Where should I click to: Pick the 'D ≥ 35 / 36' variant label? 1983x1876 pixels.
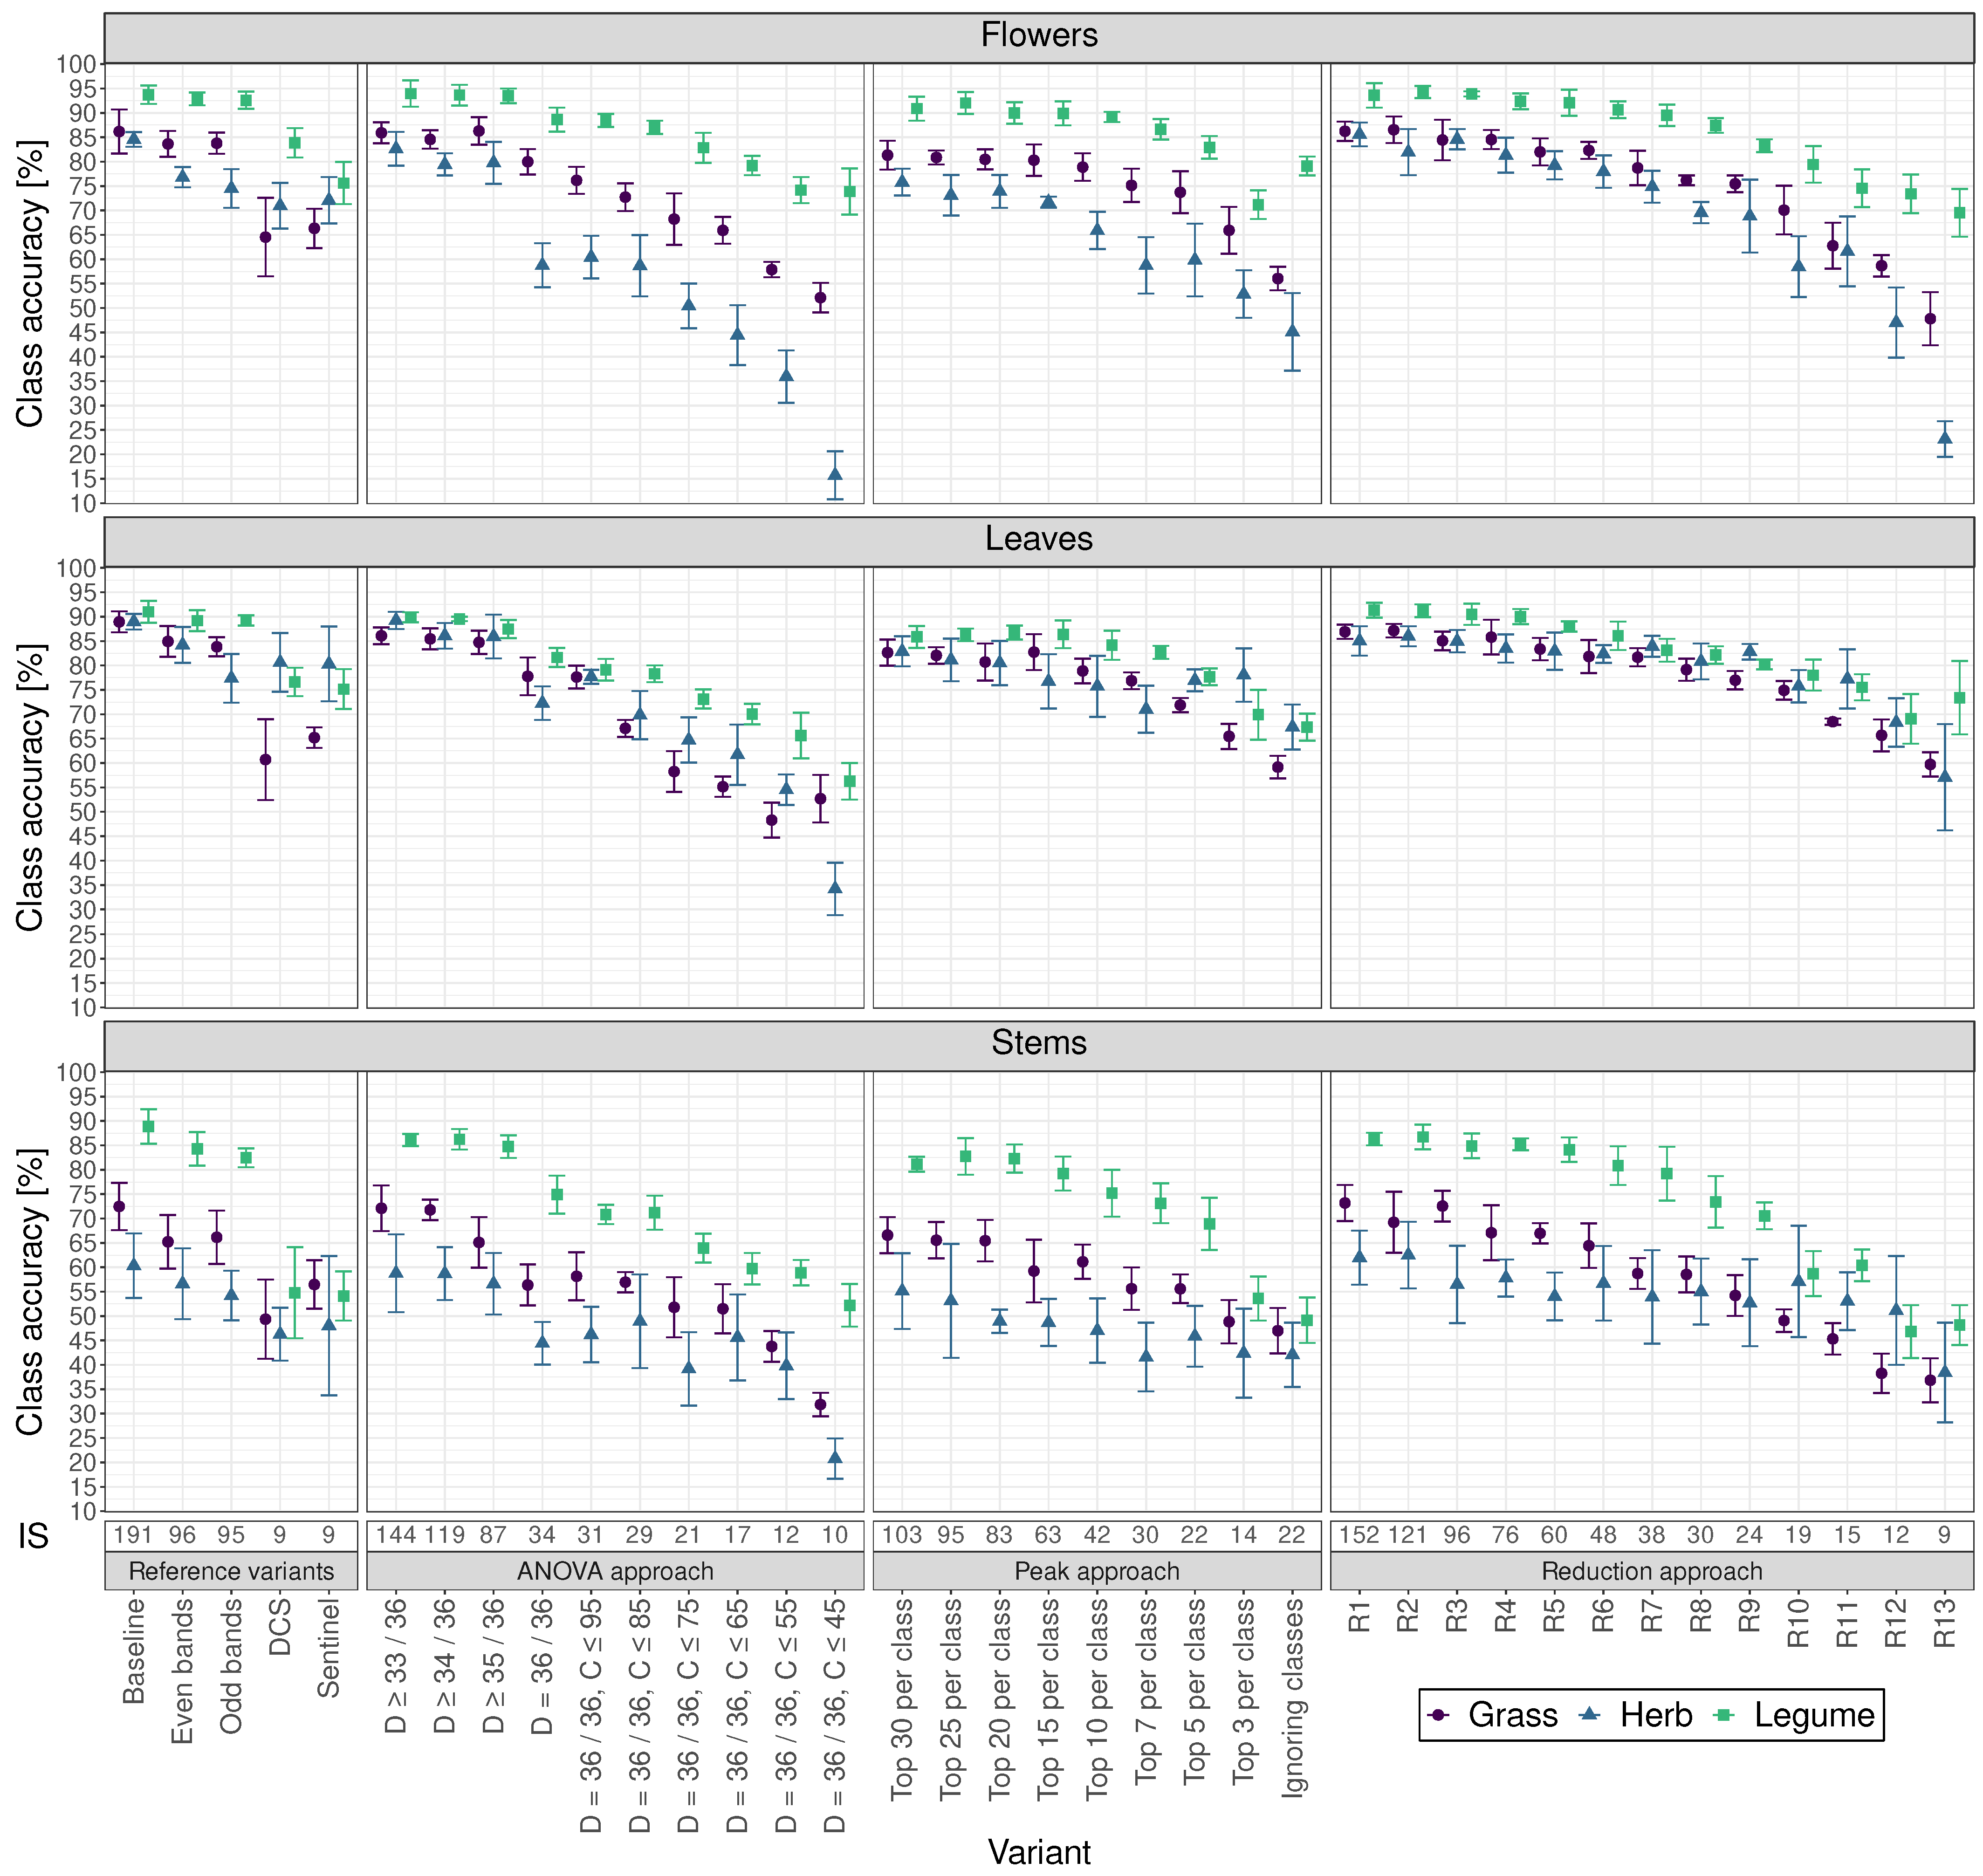[493, 1666]
